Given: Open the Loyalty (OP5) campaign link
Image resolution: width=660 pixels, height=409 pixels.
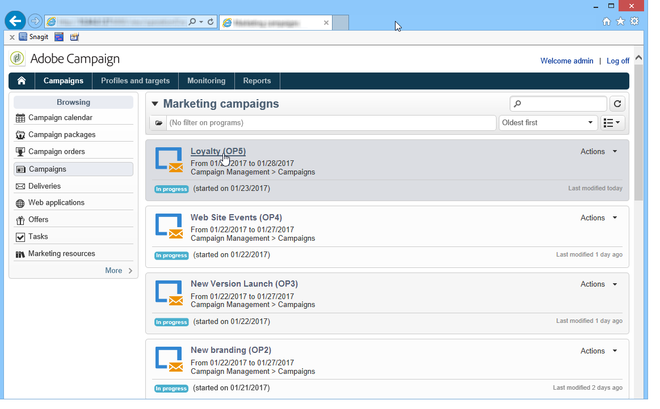Looking at the screenshot, I should [218, 151].
